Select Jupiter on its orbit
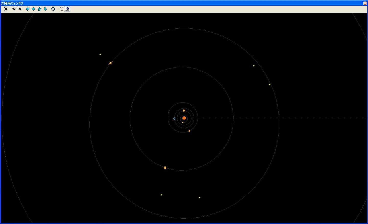Screen dimensions: 368x224 165,167
